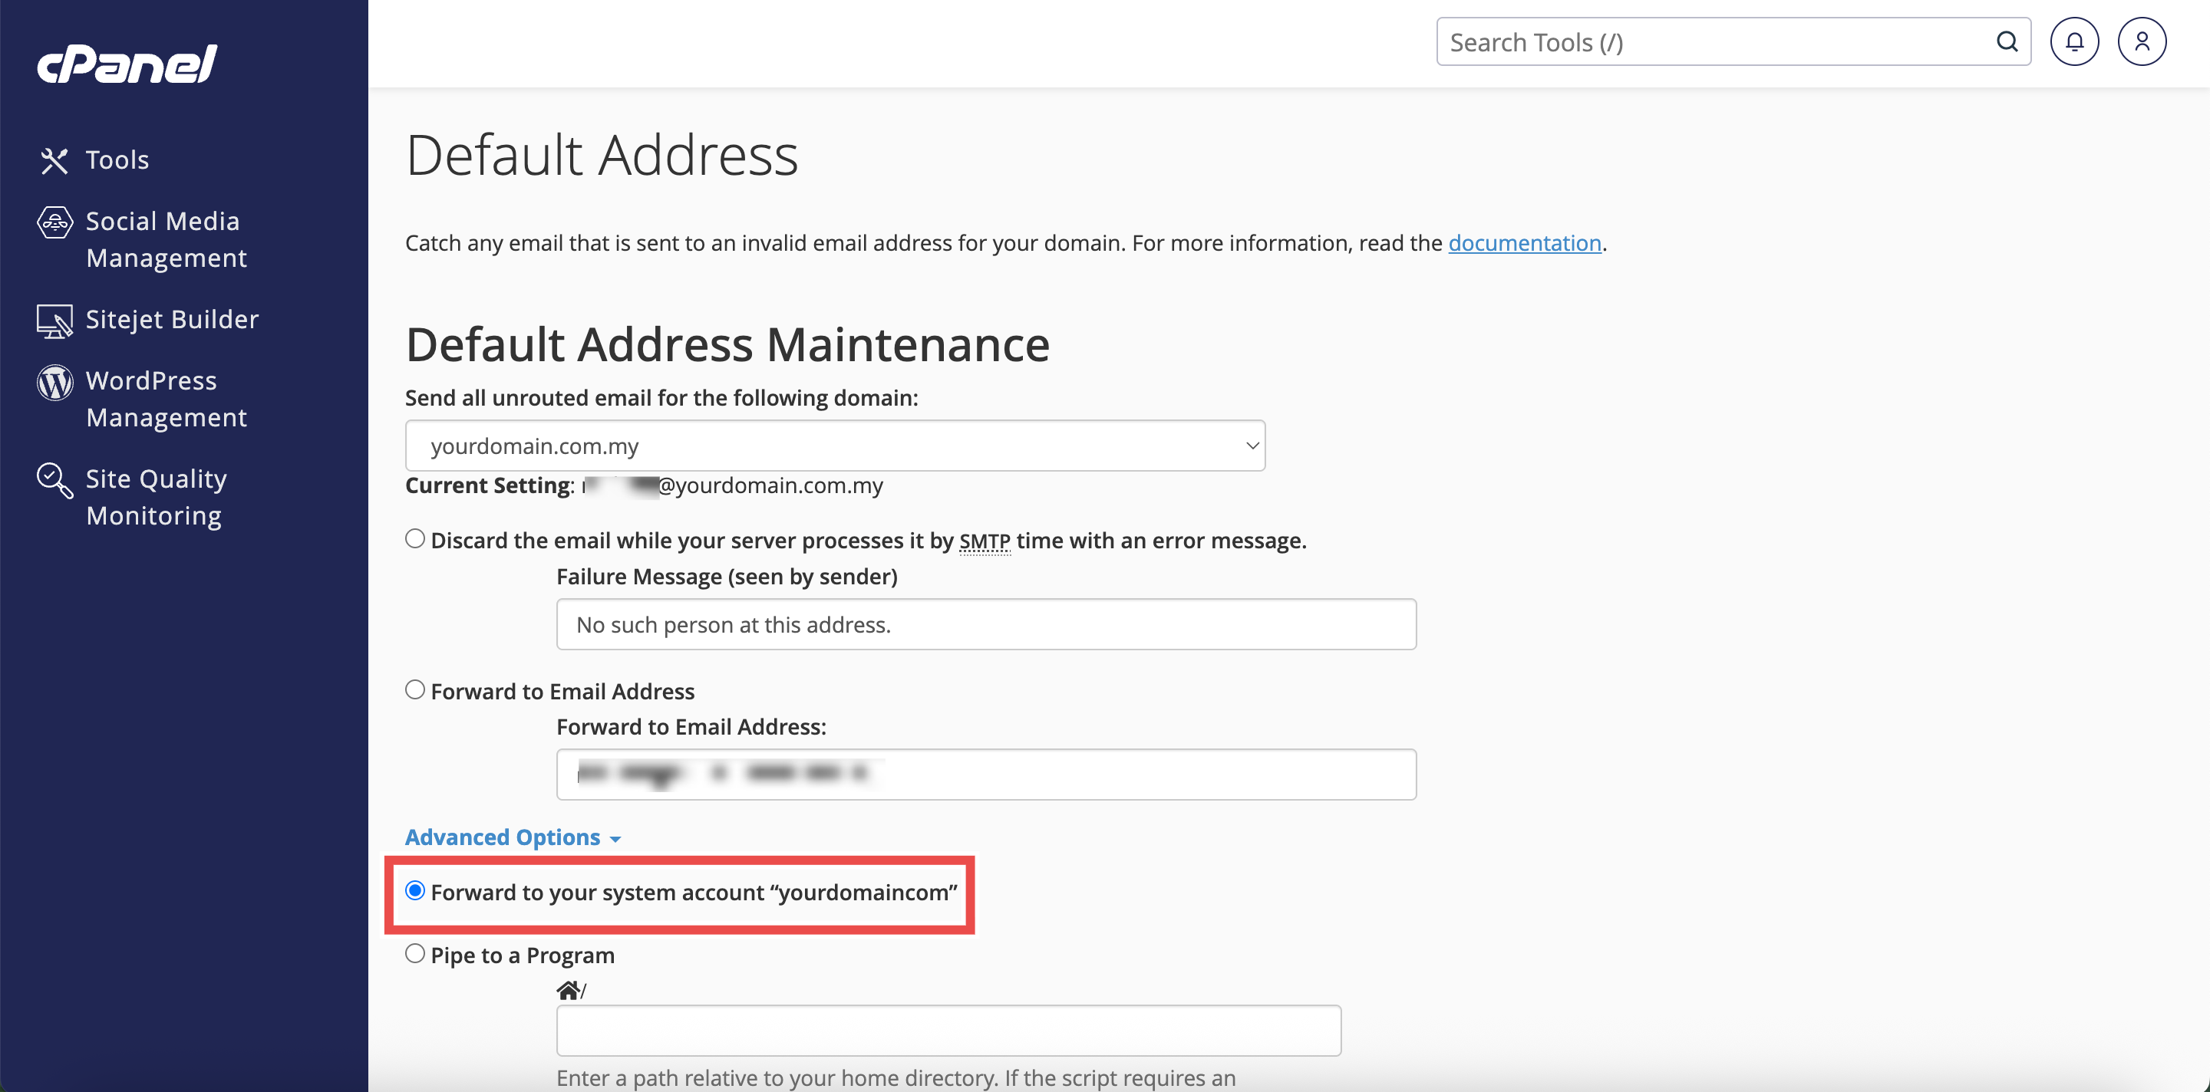Click the user account profile icon
2210x1092 pixels.
(2142, 41)
